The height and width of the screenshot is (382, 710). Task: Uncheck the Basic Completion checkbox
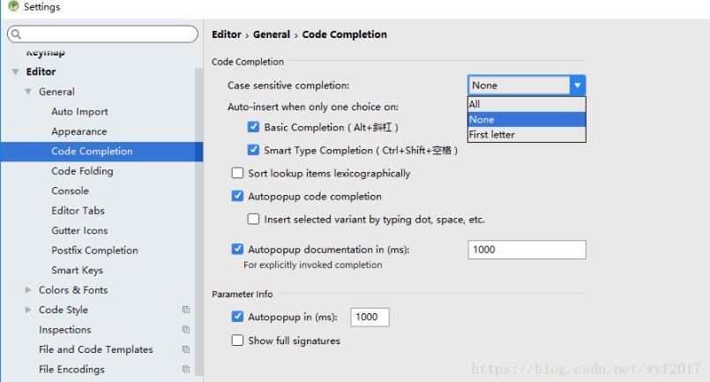coord(254,128)
